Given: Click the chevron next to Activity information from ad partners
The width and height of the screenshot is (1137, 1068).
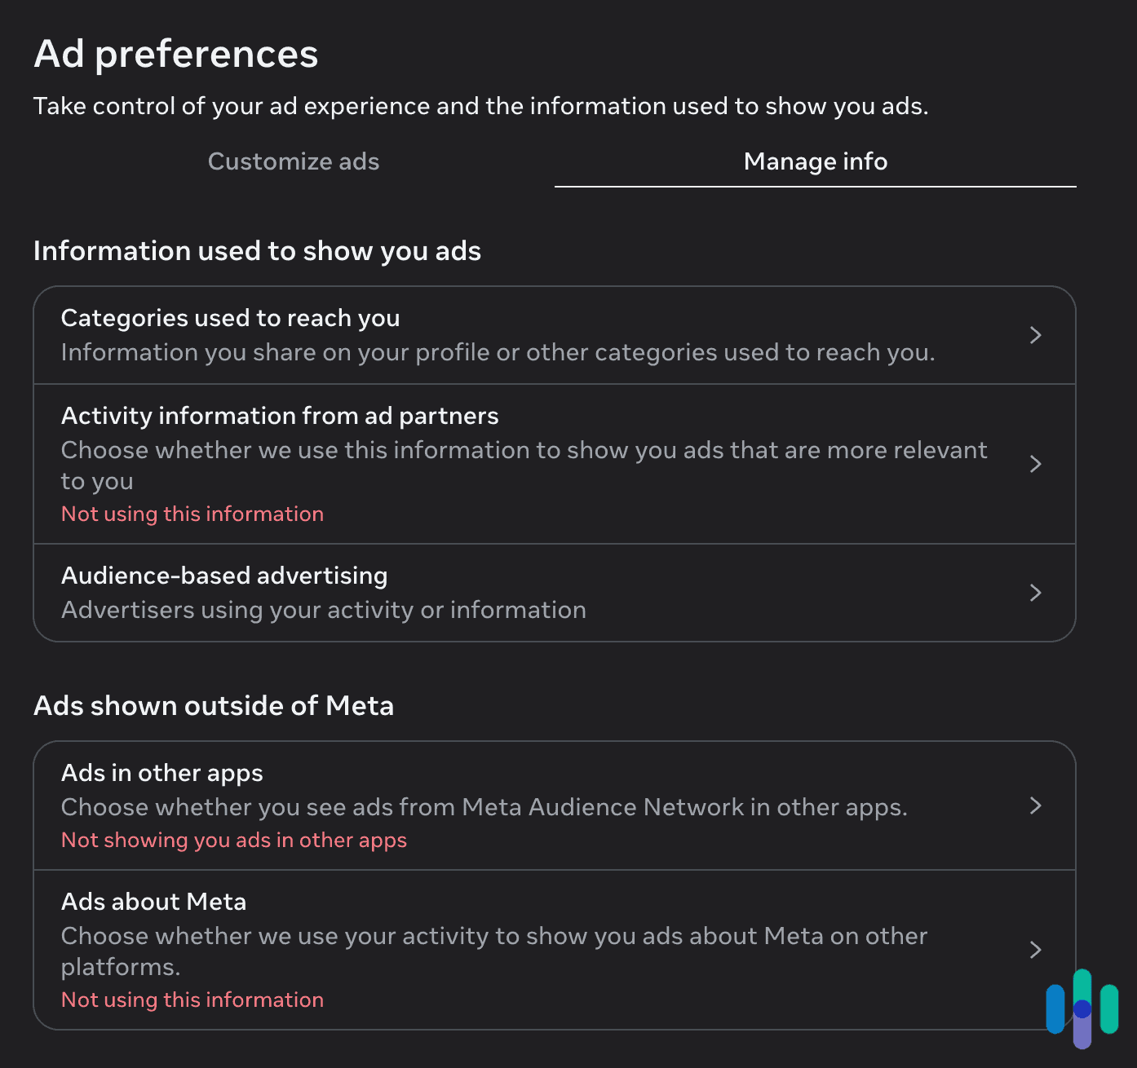Looking at the screenshot, I should 1036,464.
